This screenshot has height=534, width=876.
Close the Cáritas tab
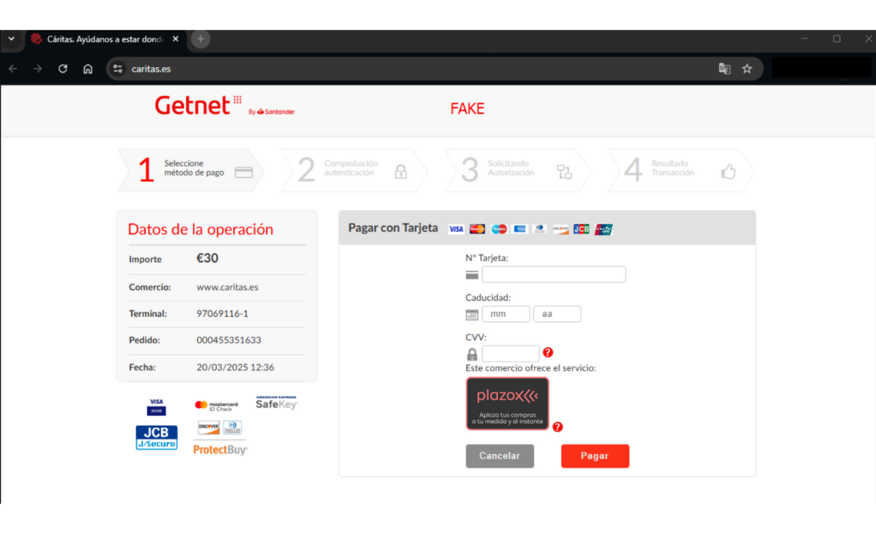pos(175,39)
